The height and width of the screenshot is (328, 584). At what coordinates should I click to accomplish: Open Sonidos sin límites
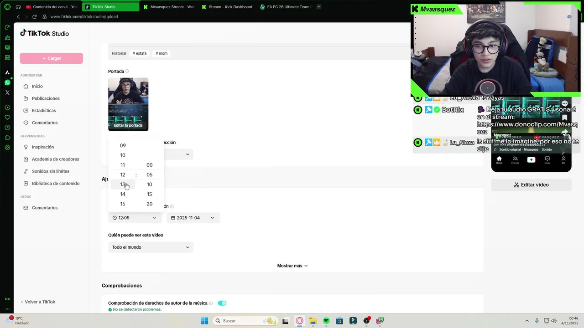51,171
